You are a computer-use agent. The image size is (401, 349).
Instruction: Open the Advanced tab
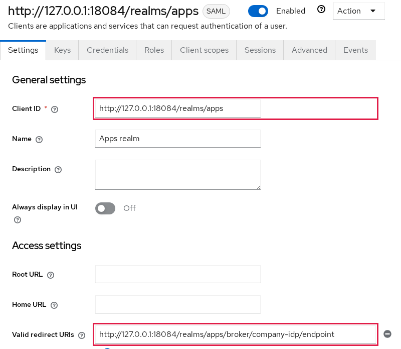click(309, 50)
